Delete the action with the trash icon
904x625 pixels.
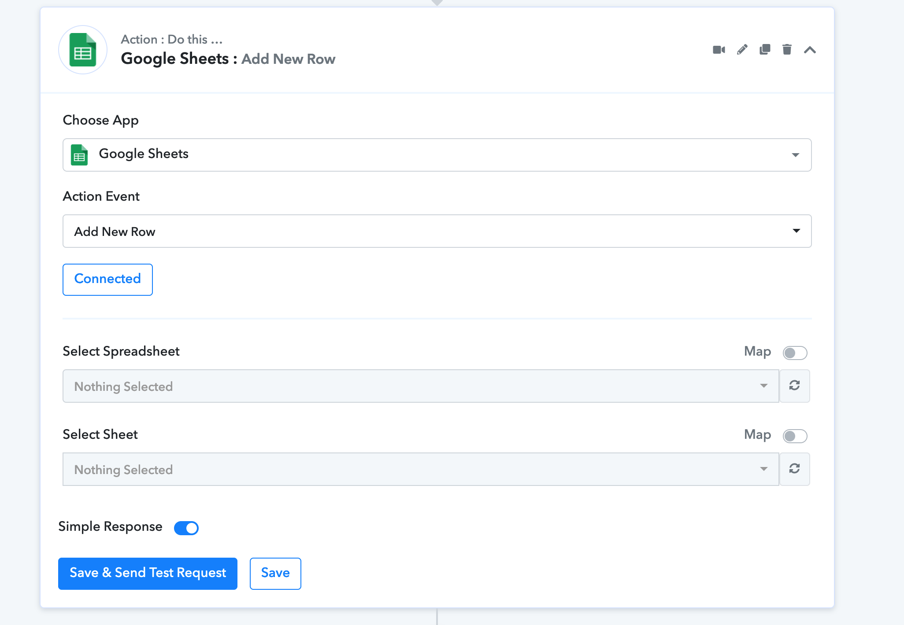(x=787, y=50)
